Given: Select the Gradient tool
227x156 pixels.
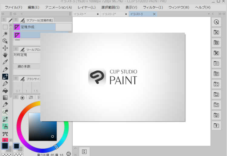Looking at the screenshot, I should click(x=5, y=98).
